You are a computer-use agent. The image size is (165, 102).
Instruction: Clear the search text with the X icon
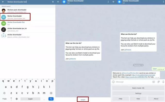(x=53, y=2)
